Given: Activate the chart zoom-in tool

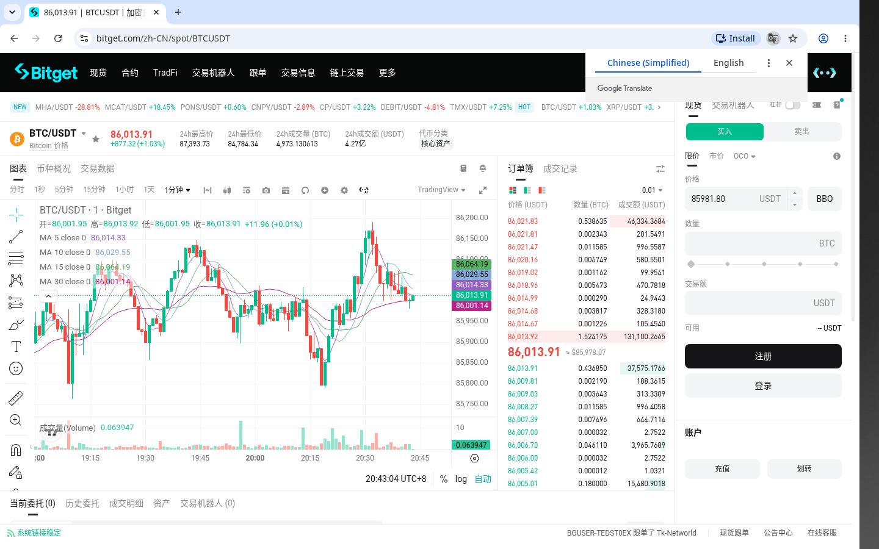Looking at the screenshot, I should [16, 420].
